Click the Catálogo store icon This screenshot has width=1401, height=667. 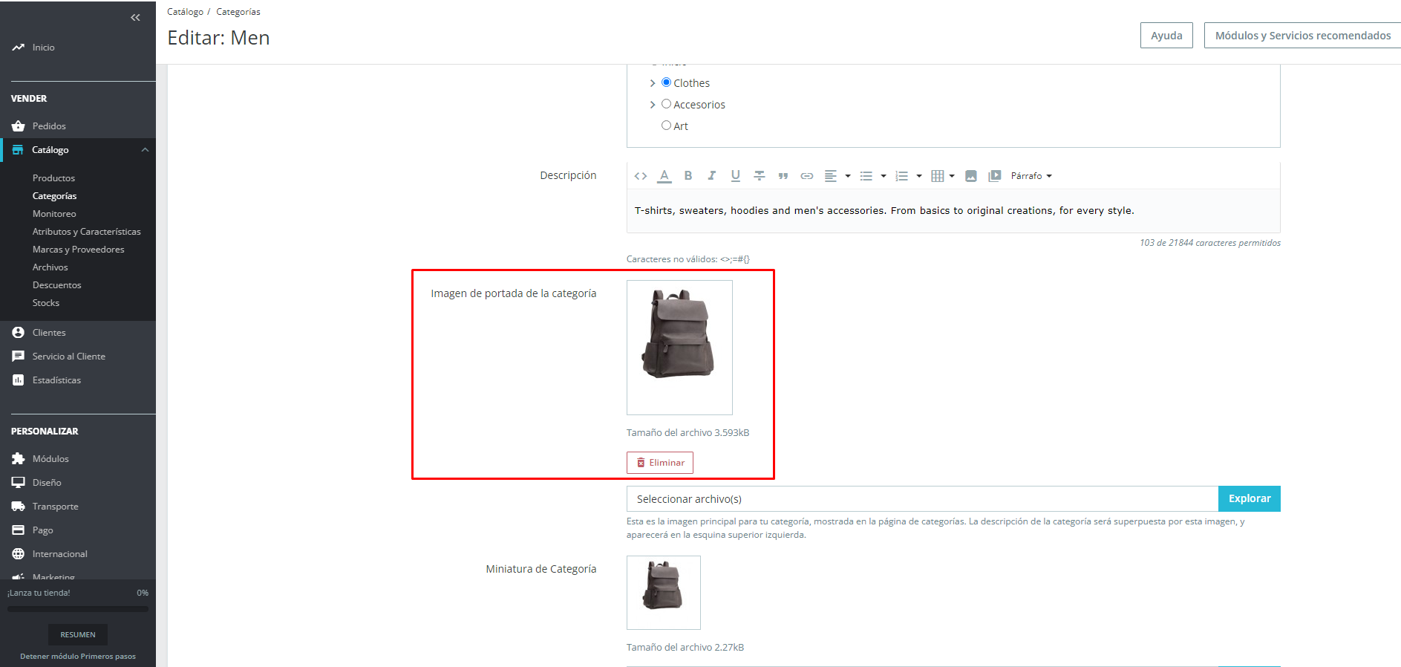18,150
